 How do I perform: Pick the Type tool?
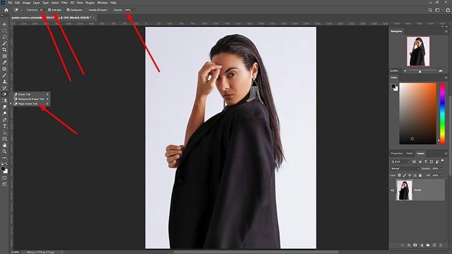click(x=4, y=126)
